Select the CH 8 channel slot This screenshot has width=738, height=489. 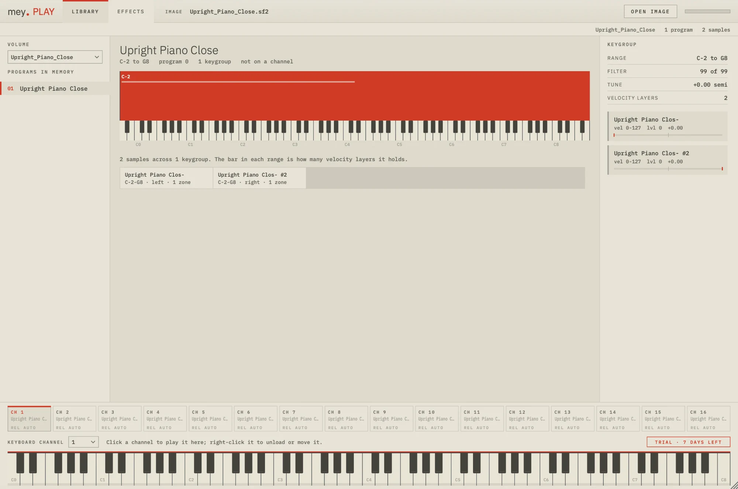[x=346, y=419]
